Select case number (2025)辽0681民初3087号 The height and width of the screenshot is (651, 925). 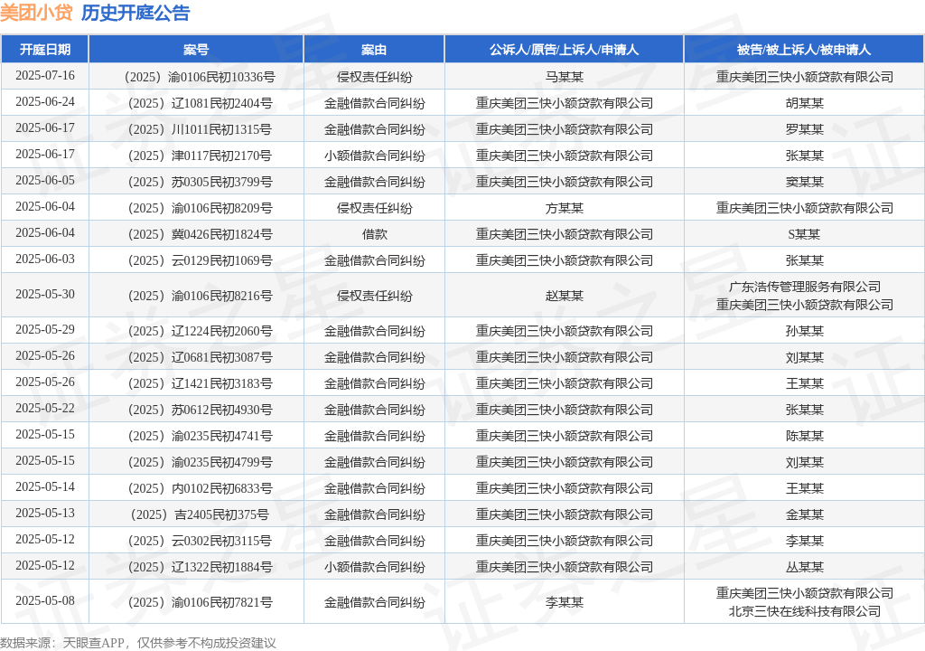(200, 357)
